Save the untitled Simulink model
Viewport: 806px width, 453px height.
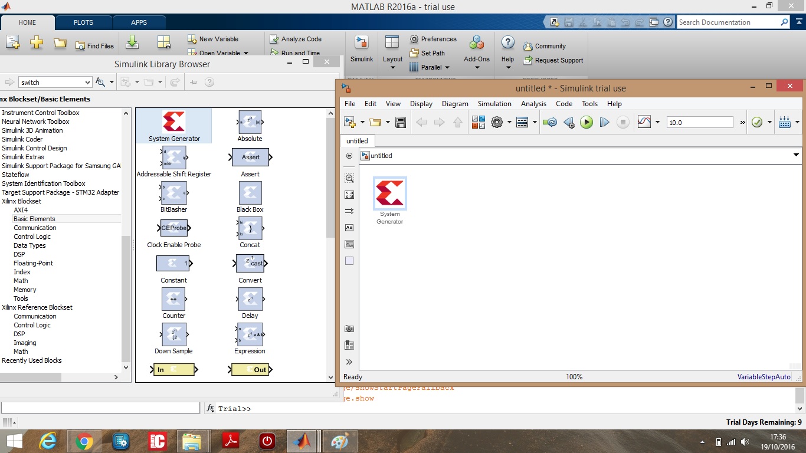point(401,122)
